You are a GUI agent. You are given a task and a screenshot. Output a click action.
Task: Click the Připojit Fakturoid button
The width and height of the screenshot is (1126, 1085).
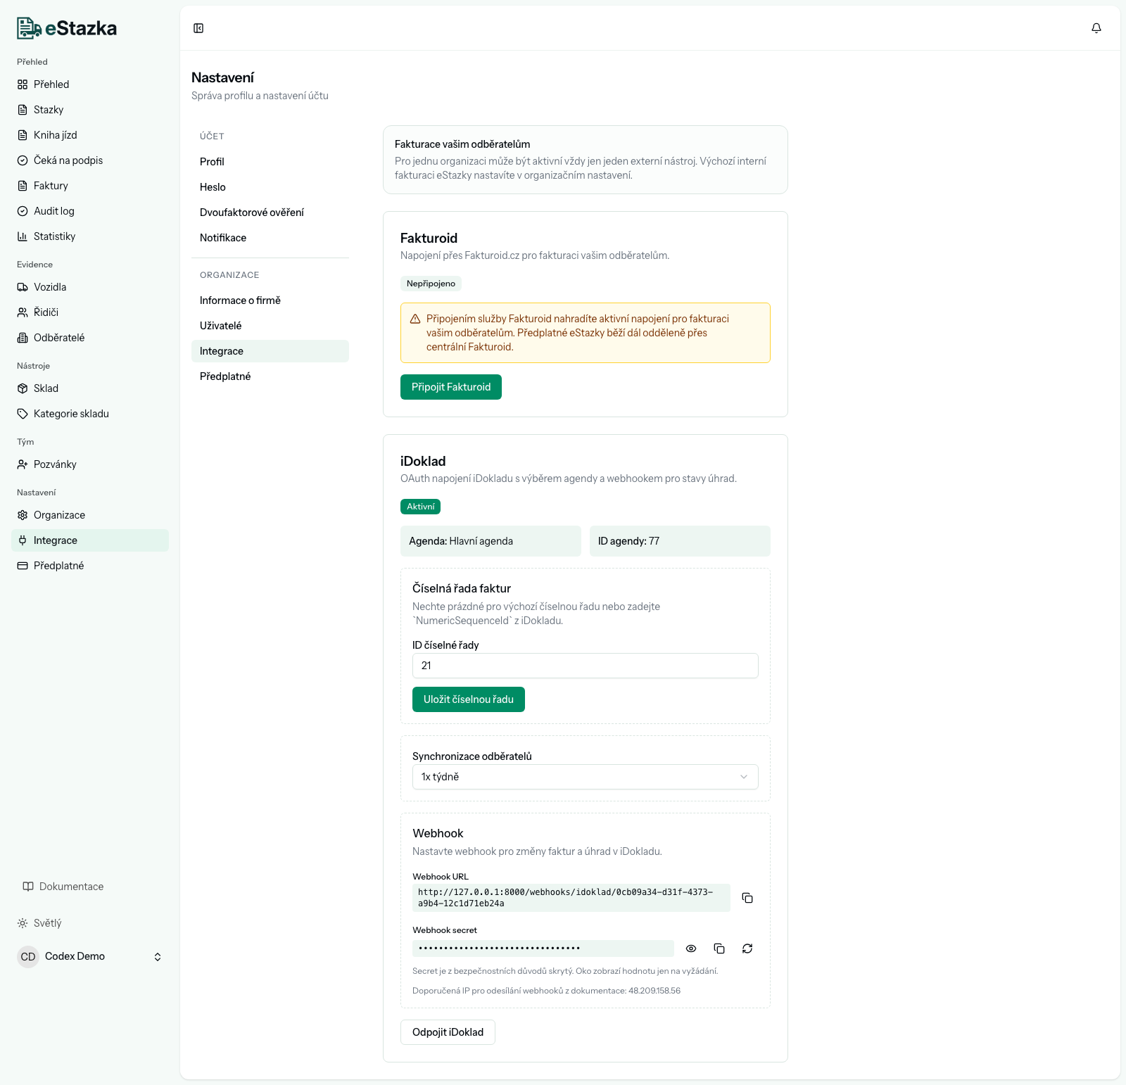[451, 387]
